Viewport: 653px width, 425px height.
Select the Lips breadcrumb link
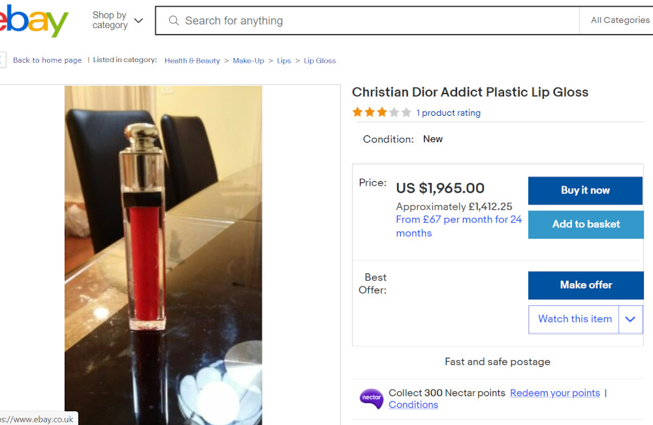(283, 61)
